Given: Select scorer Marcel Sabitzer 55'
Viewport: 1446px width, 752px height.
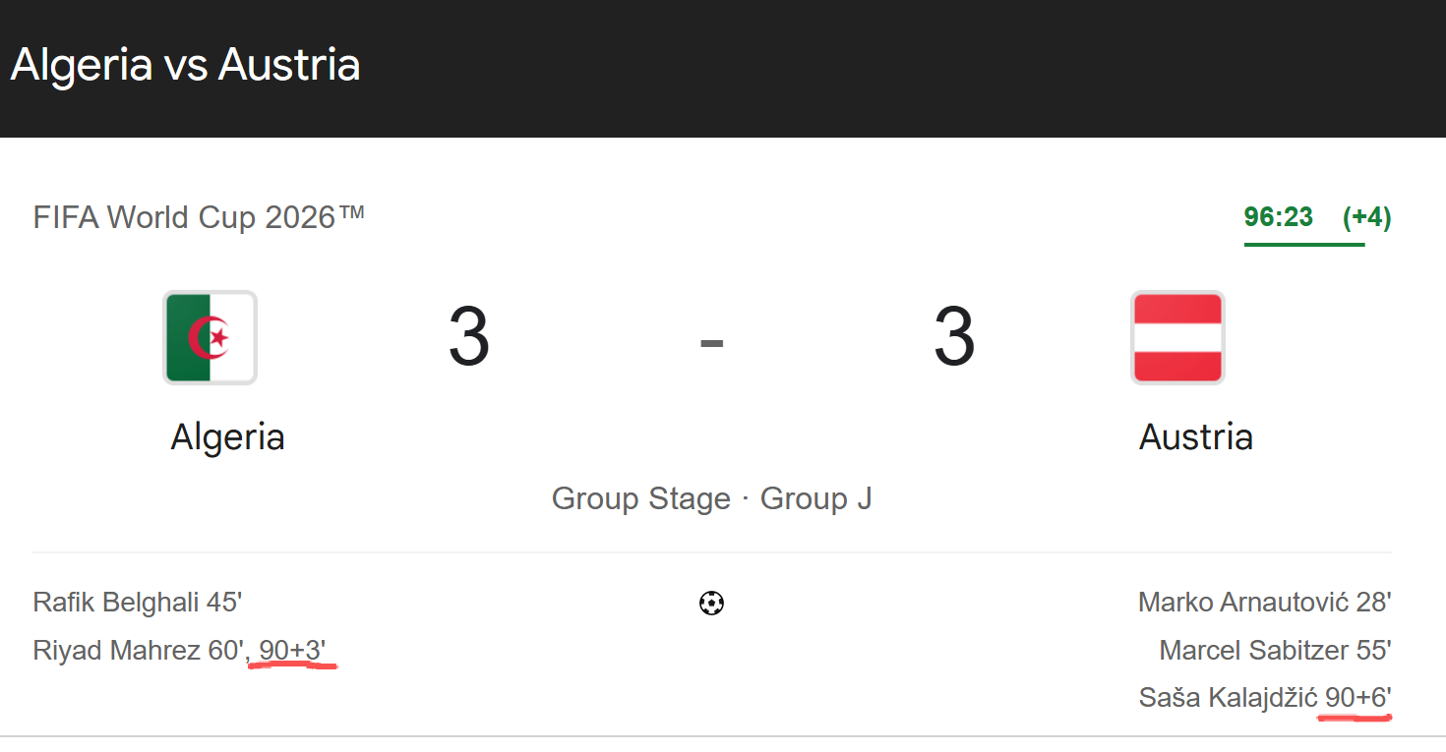Looking at the screenshot, I should click(x=1276, y=650).
